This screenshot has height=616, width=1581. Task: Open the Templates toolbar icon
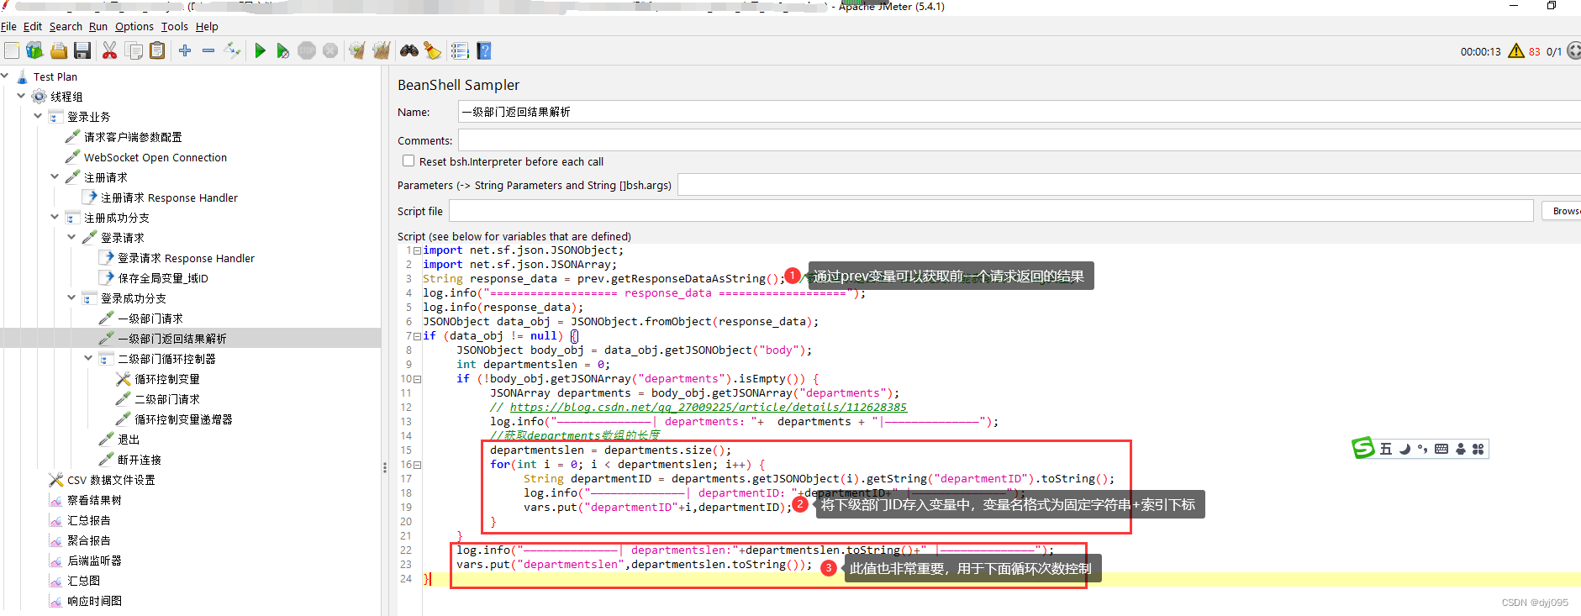click(34, 51)
